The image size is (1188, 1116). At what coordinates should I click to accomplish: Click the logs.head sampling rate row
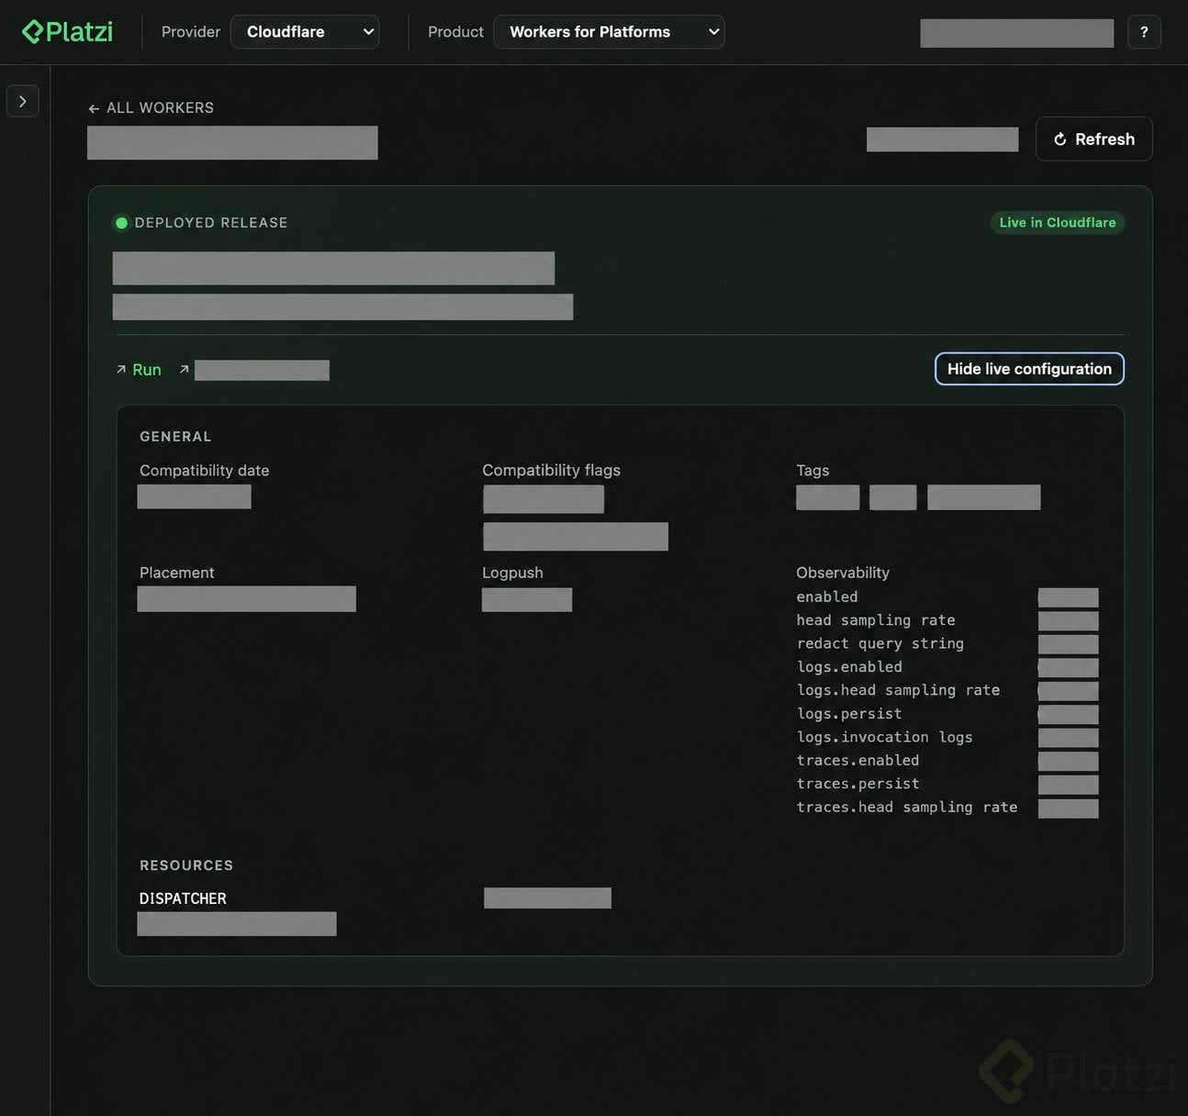[x=947, y=691]
